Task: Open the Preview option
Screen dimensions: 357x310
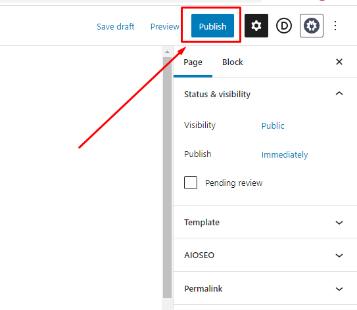Action: coord(164,26)
